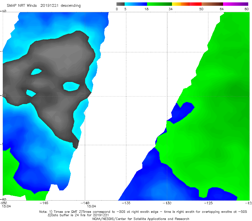Screen dimensions: 252x221
Task: Click the 'SMAP NRT Winds' title text
Action: tap(22, 6)
